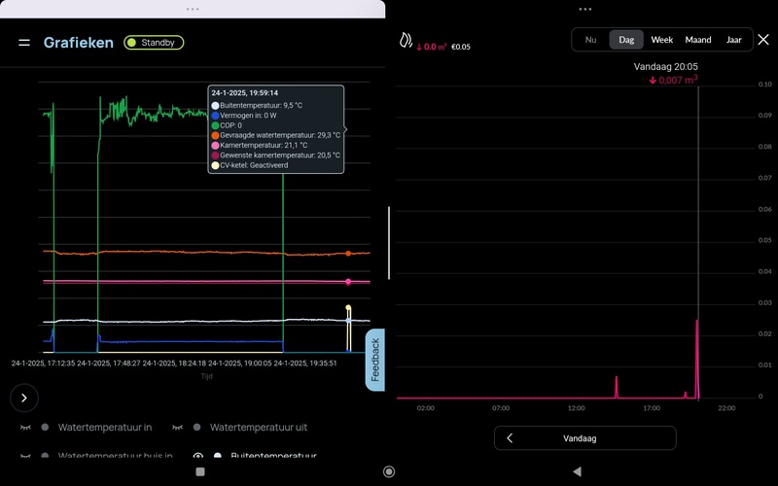Click tooltip entry Buitentemperatuur: 9,5 °C
778x486 pixels.
(257, 105)
